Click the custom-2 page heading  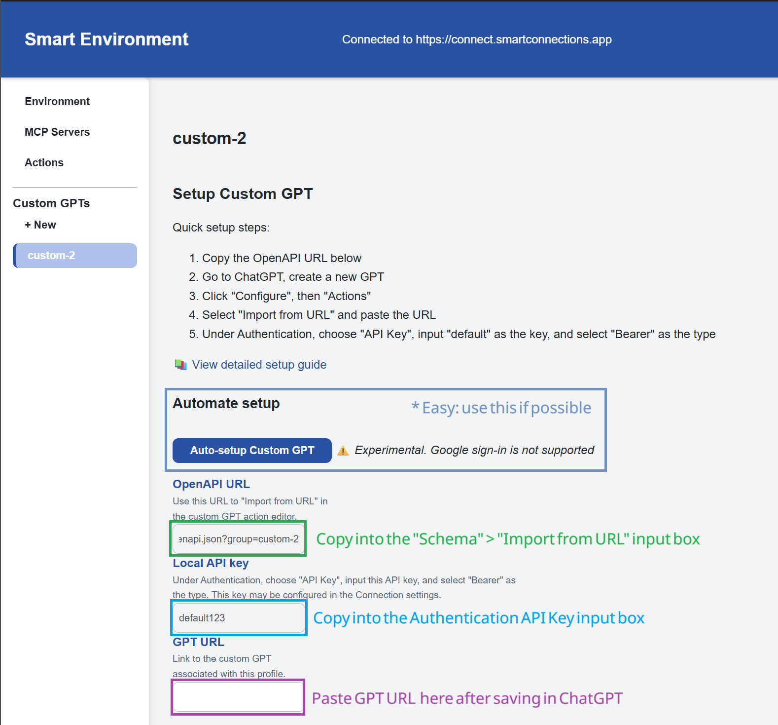(209, 138)
